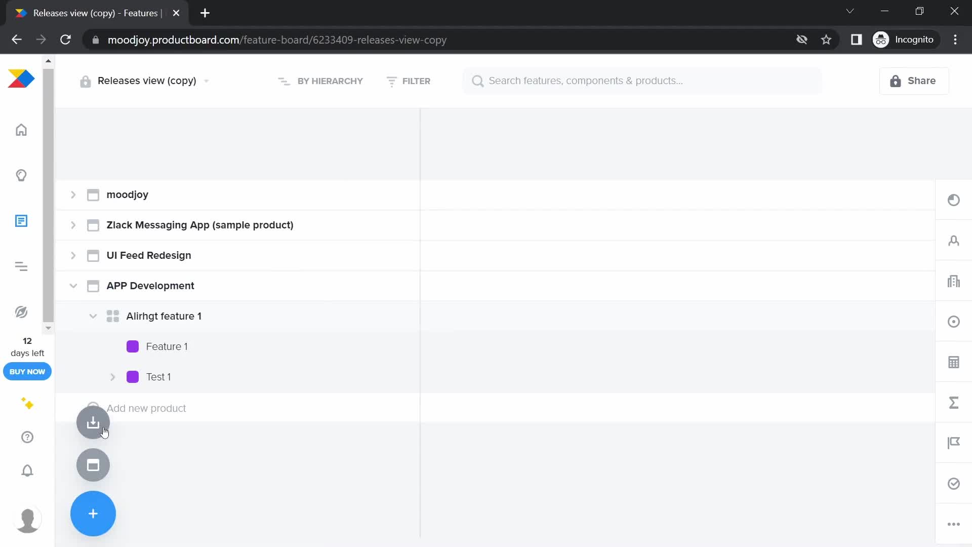Bookmark this page with star icon
This screenshot has width=972, height=547.
[826, 40]
